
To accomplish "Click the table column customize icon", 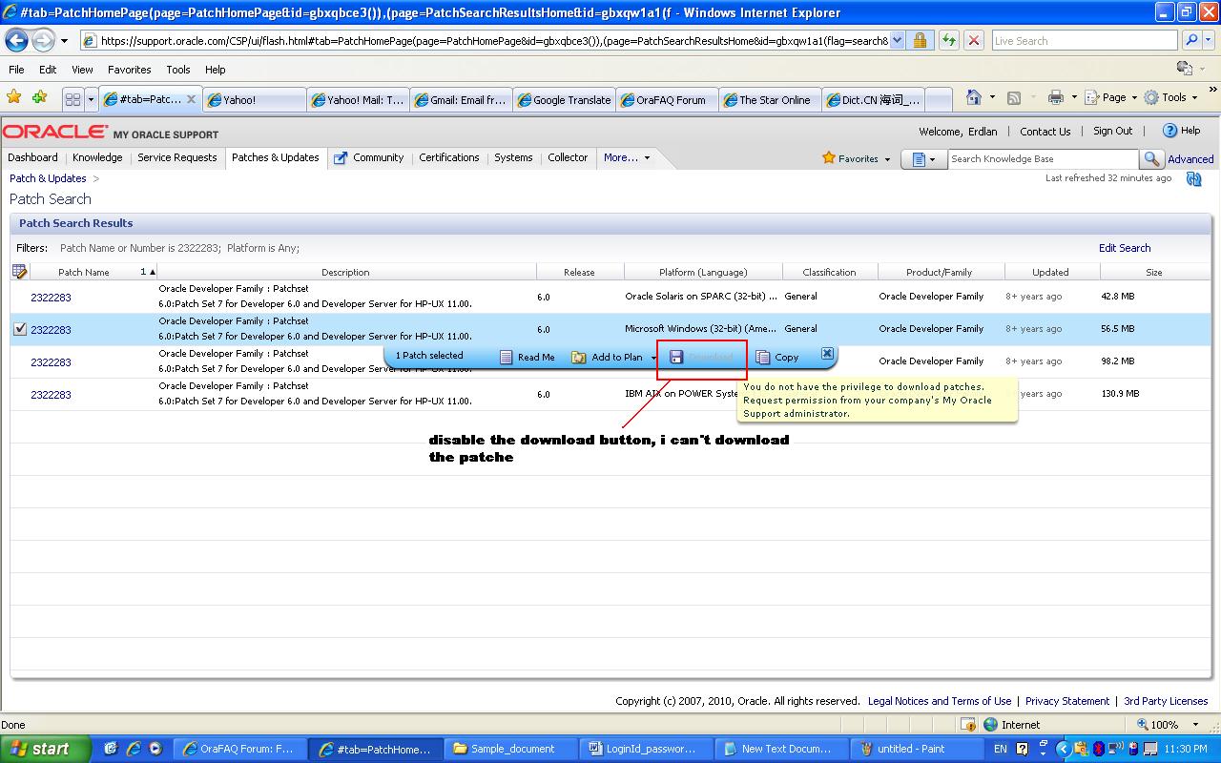I will tap(19, 272).
